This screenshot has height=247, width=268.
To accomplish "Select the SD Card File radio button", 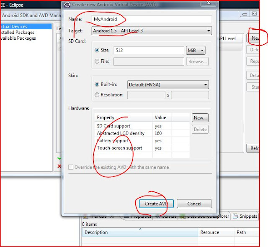I will pos(97,61).
